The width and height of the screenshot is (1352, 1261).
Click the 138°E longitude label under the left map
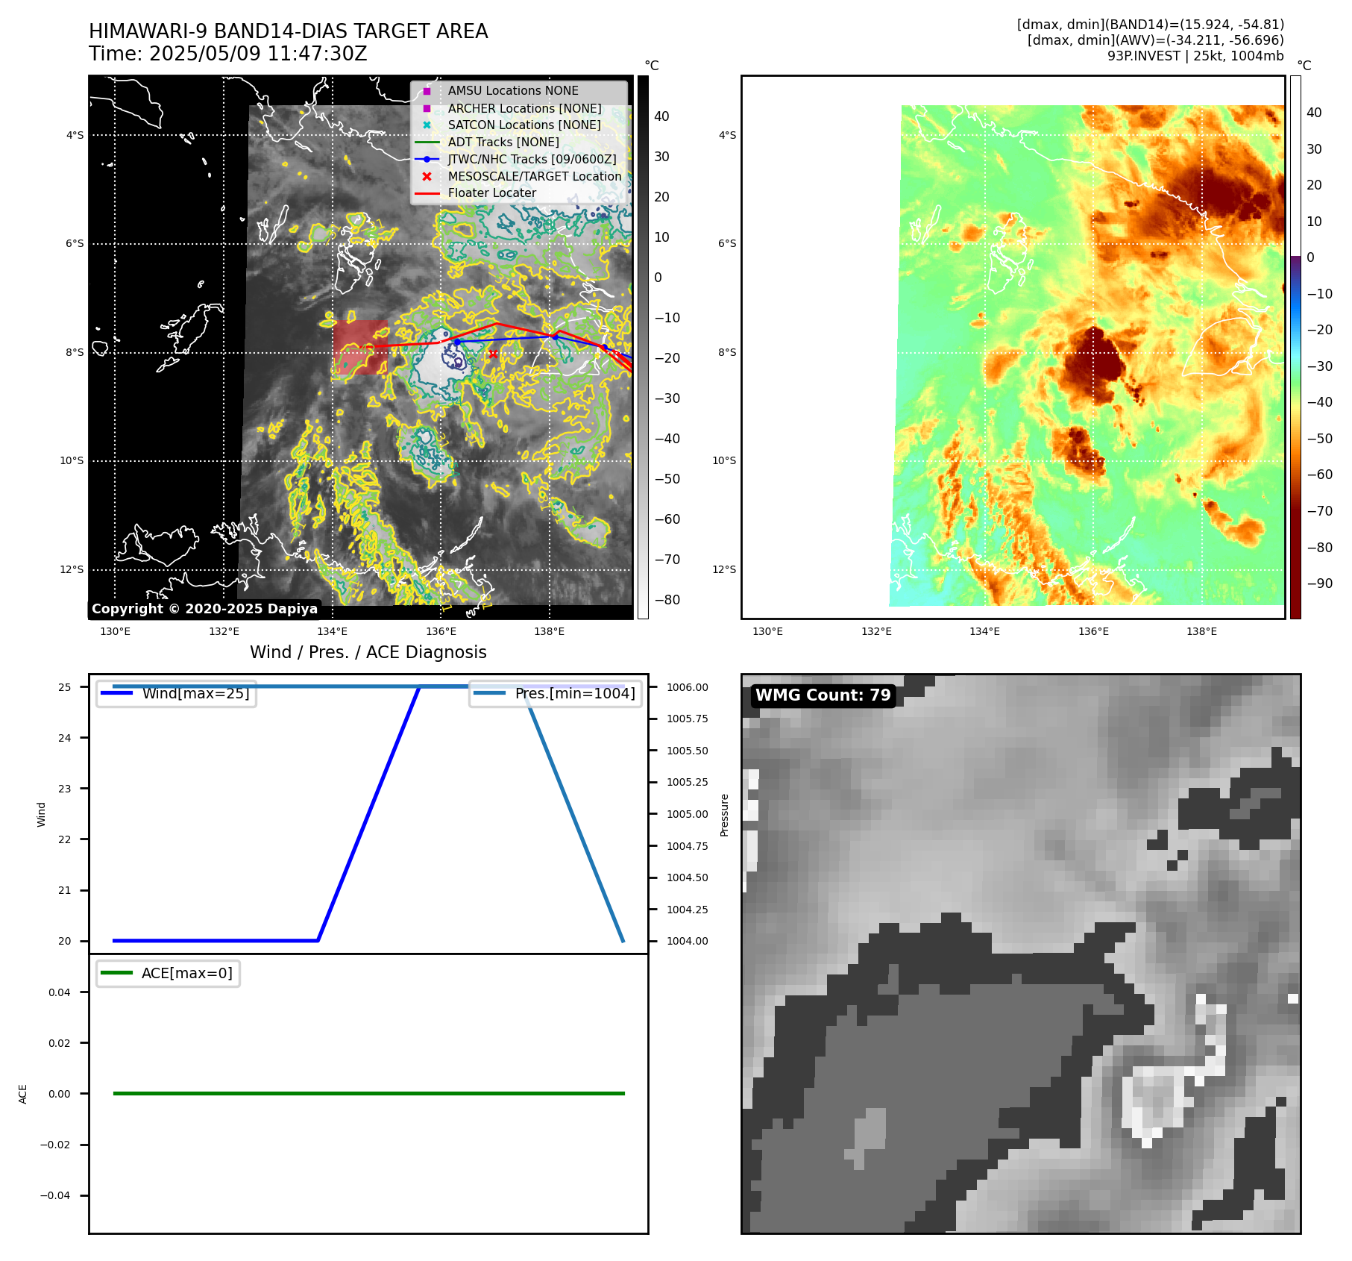pyautogui.click(x=550, y=631)
